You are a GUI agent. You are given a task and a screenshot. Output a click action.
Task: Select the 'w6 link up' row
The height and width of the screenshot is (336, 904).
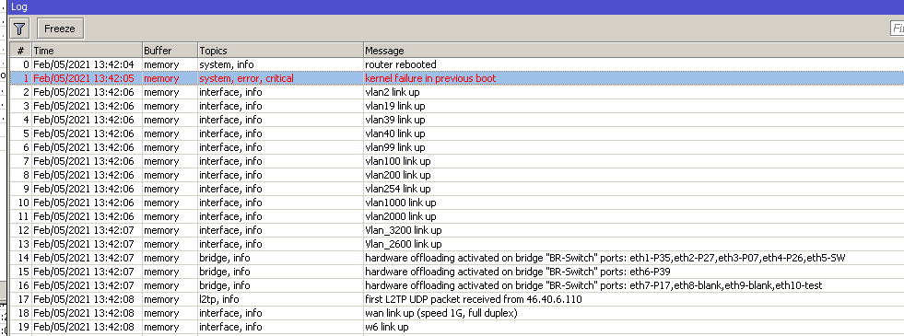(x=457, y=328)
